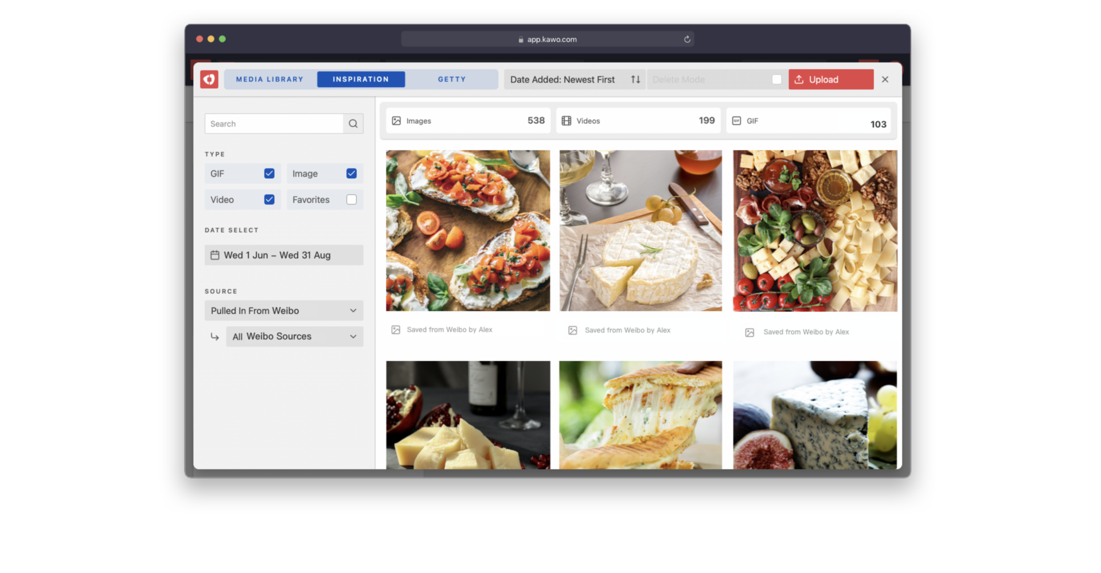Uncheck the GIF type filter
The image size is (1101, 573).
click(x=269, y=173)
